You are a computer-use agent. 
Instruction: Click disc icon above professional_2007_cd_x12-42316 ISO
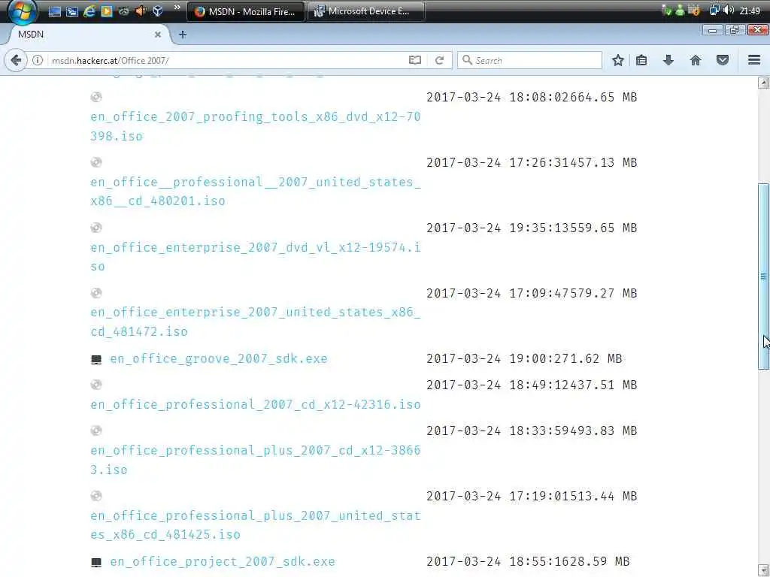(x=96, y=385)
